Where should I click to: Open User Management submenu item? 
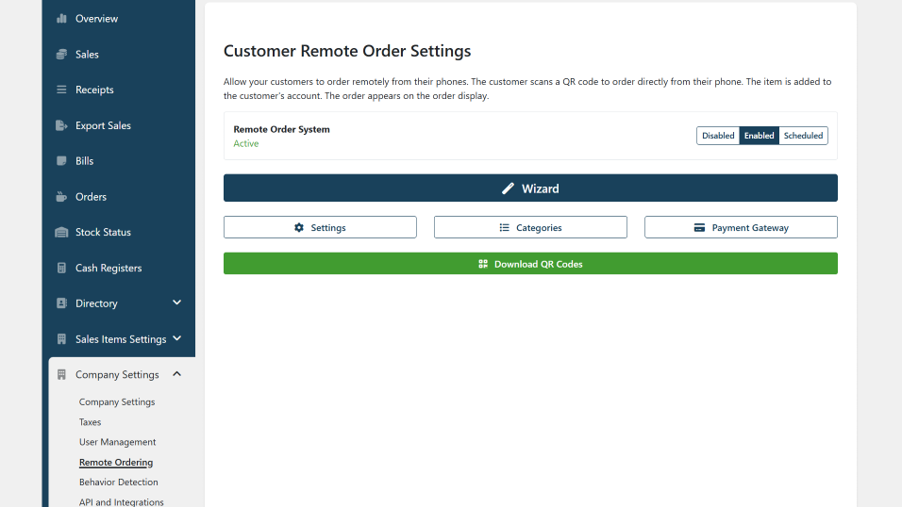point(117,442)
